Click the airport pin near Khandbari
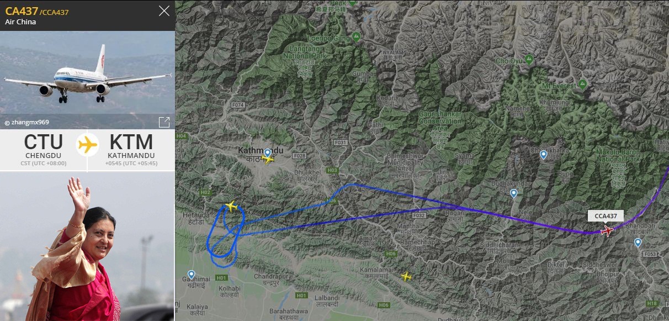This screenshot has height=321, width=669. click(x=638, y=243)
